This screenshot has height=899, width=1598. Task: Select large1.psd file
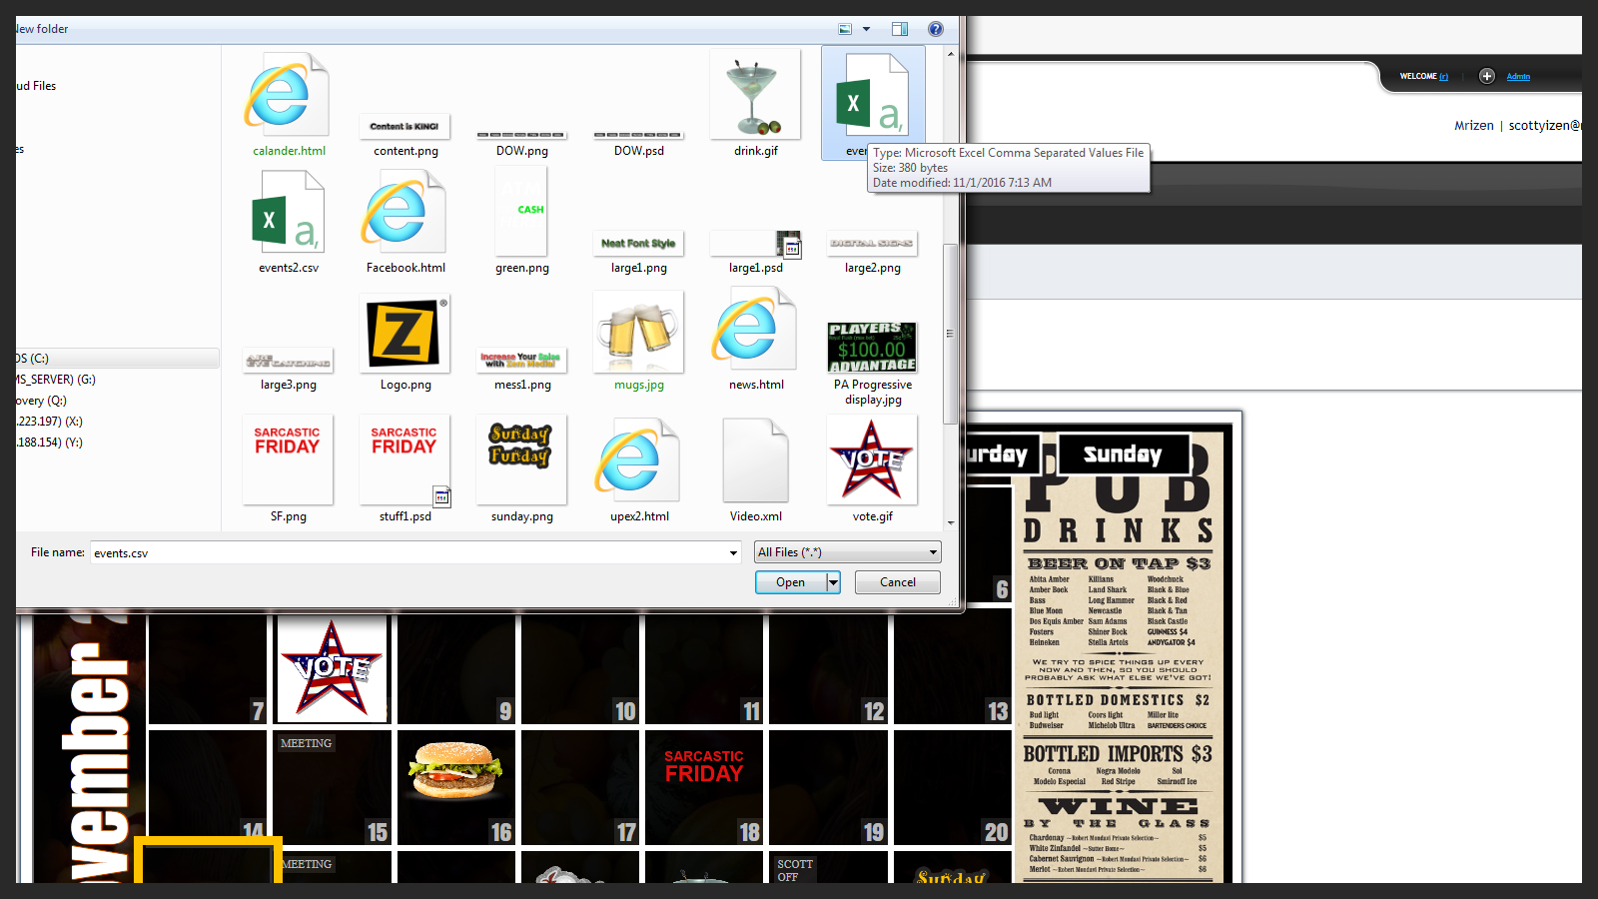[x=755, y=243]
